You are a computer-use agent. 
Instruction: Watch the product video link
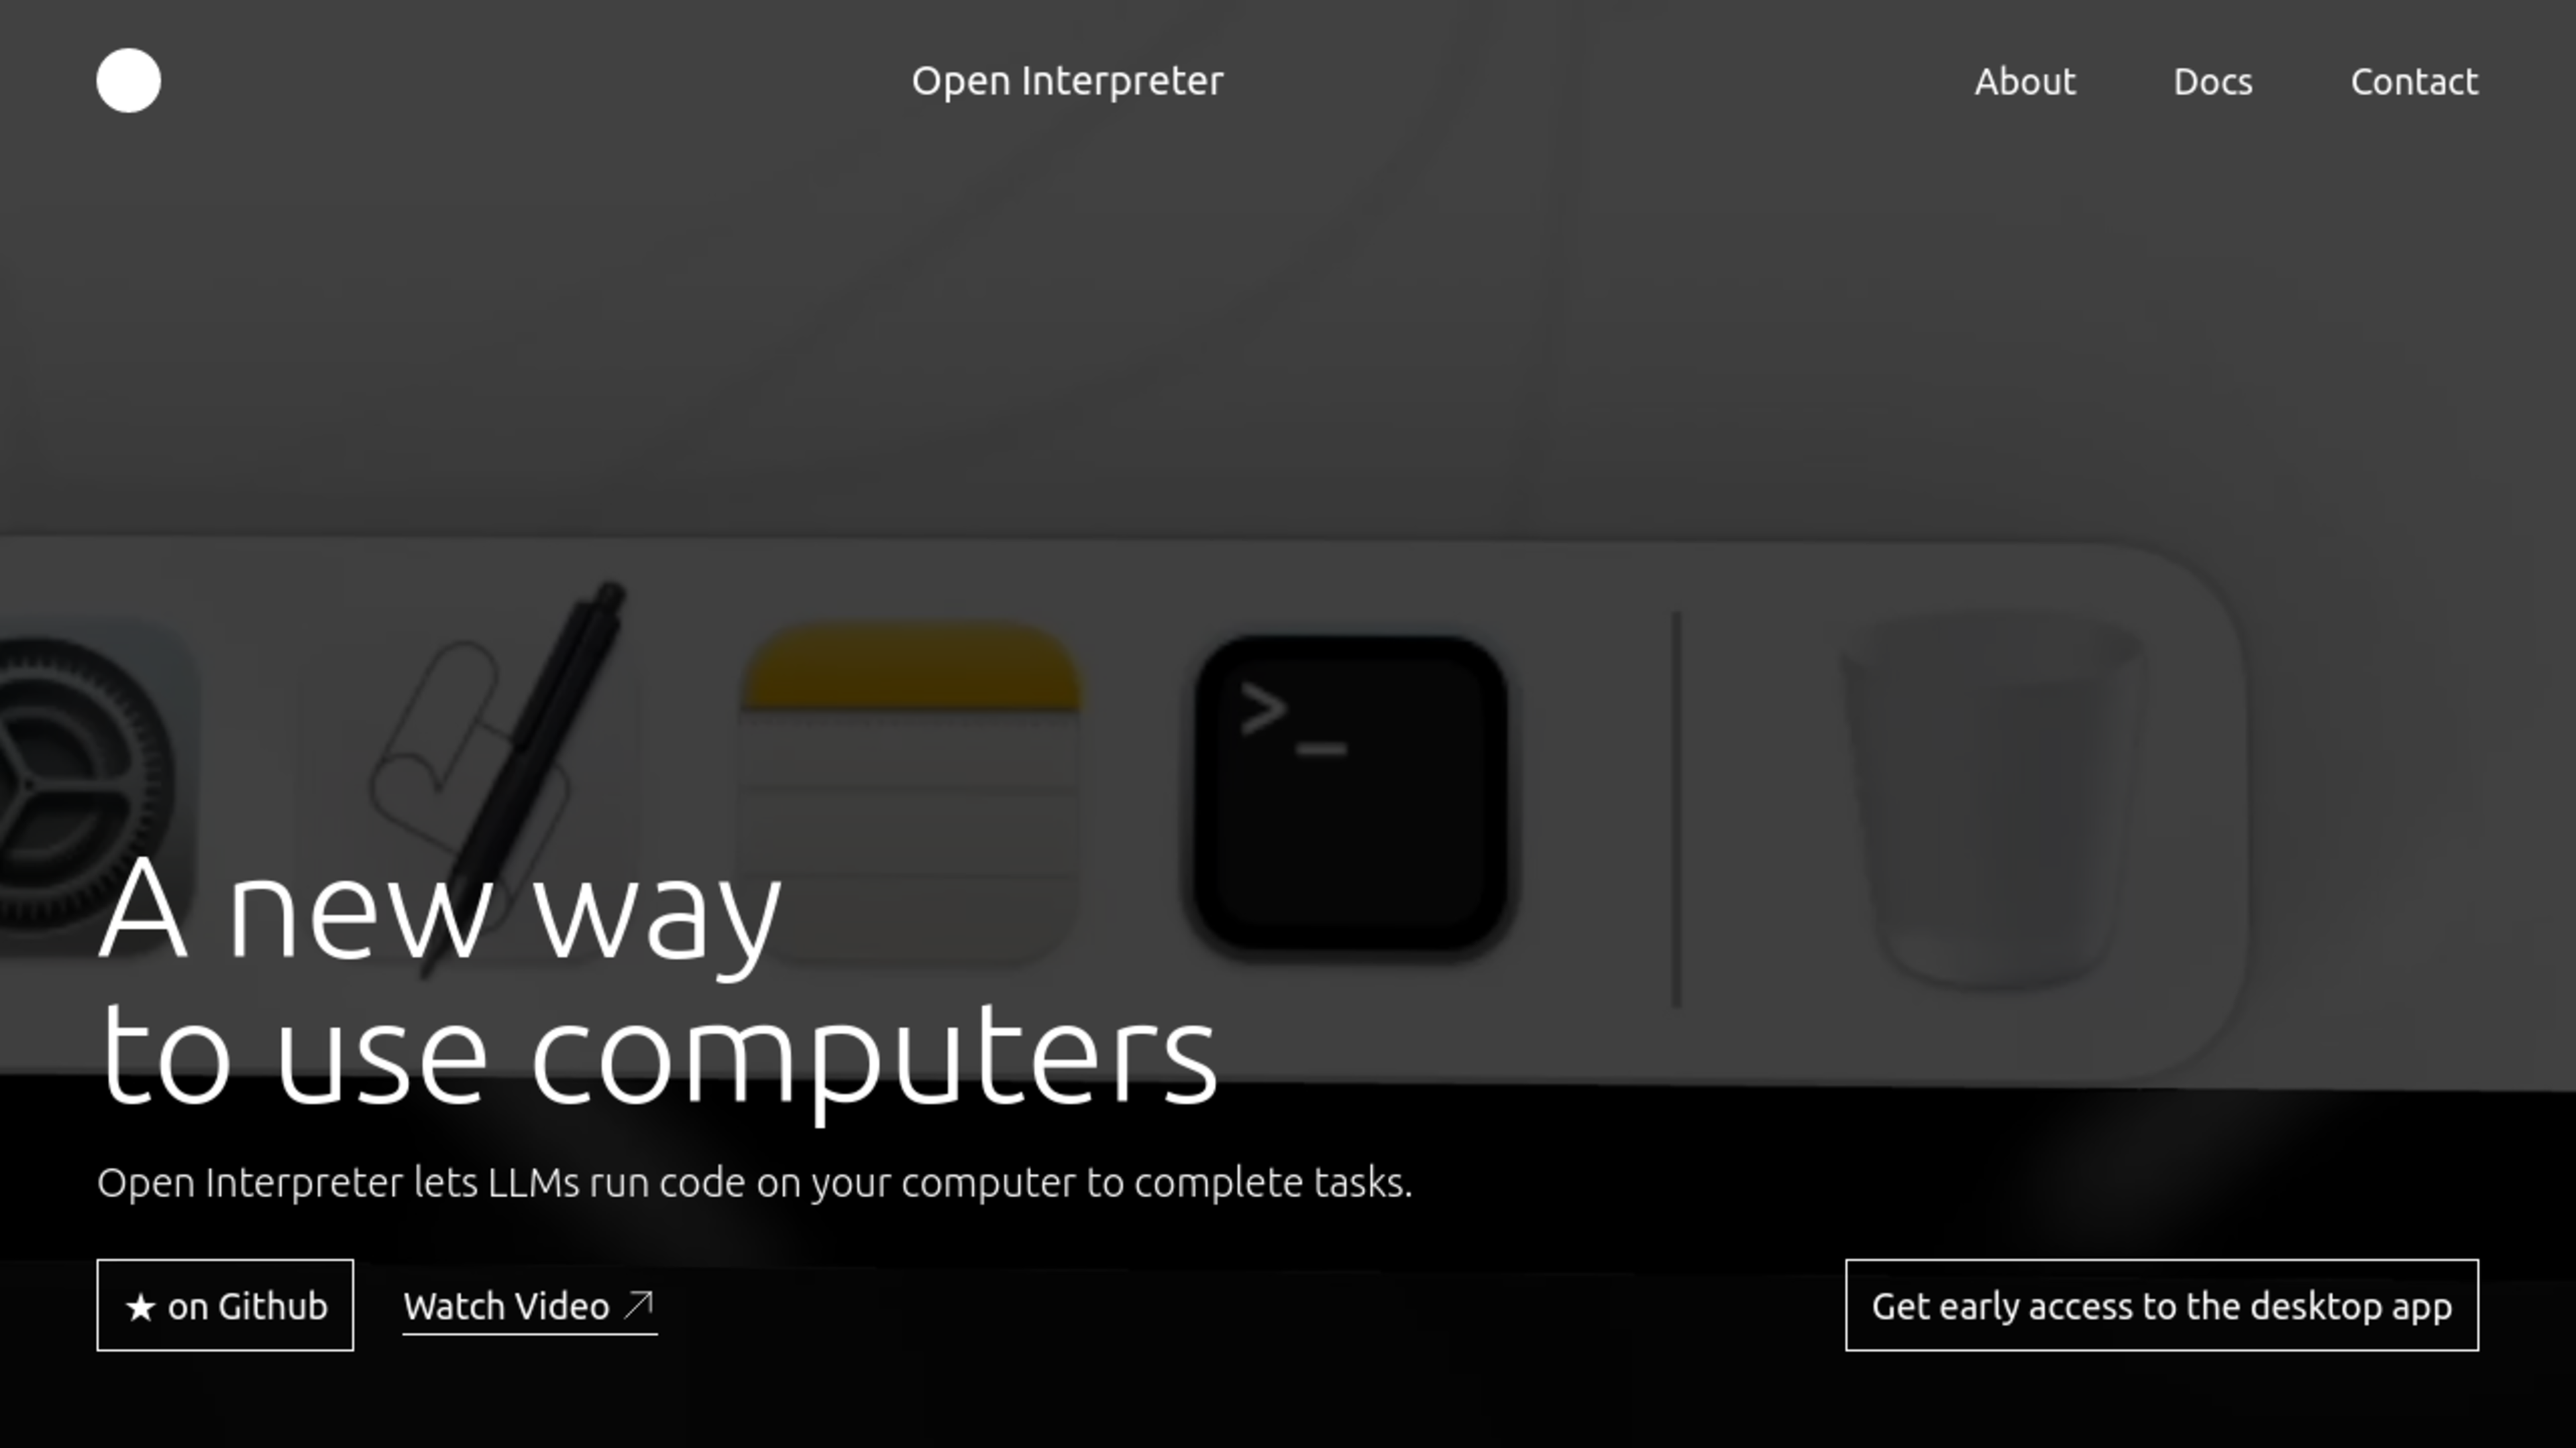[x=527, y=1305]
